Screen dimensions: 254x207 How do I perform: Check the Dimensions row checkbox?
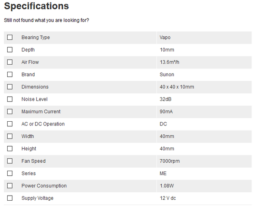10,87
